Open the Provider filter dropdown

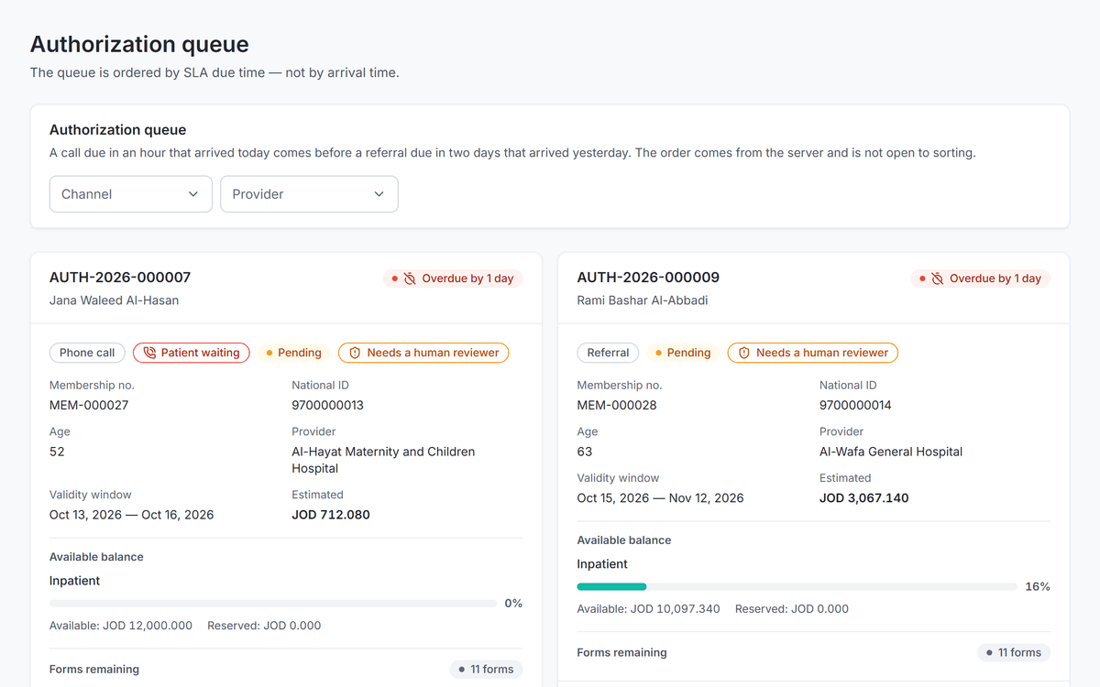pos(309,194)
